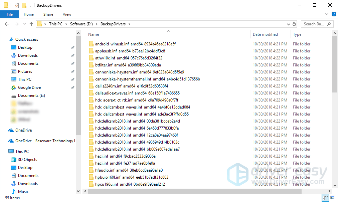Image resolution: width=338 pixels, height=202 pixels.
Task: Open the Quick Access Toolbar customize dropdown
Action: [30, 5]
